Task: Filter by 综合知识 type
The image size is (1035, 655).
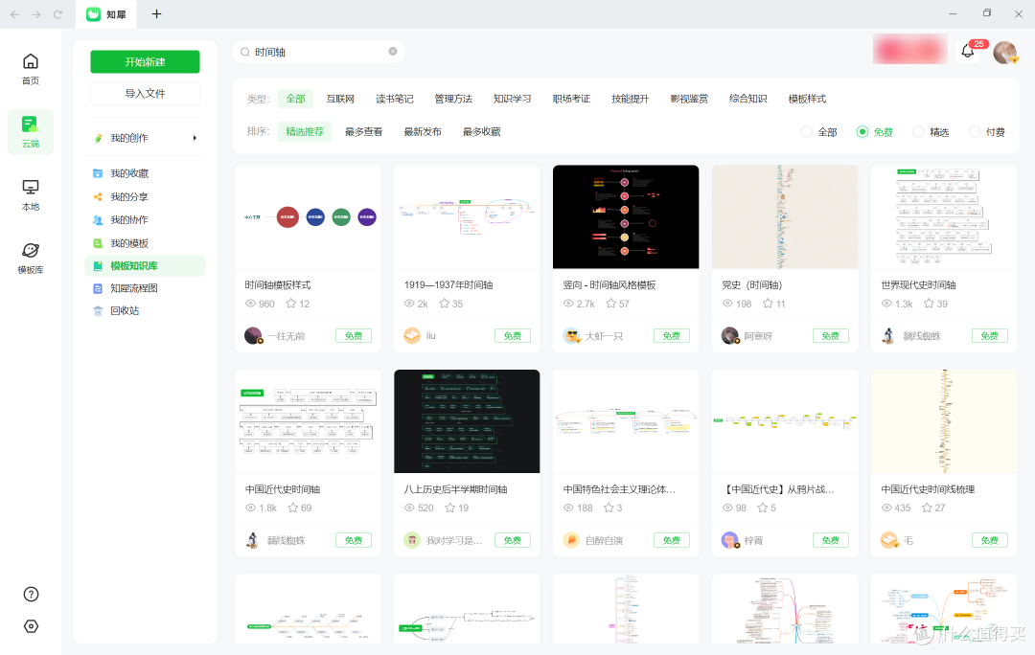Action: [x=748, y=99]
